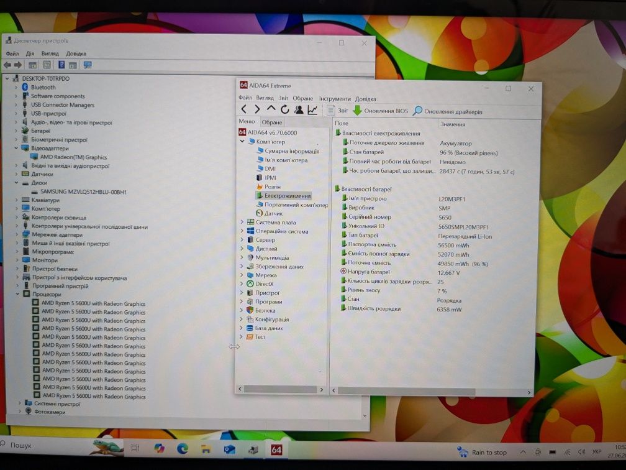Collapse Процесори node in Device Manager
The height and width of the screenshot is (470, 626).
[x=17, y=293]
